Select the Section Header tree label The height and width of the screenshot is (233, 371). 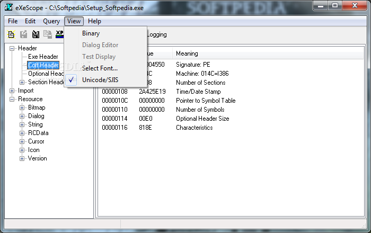46,82
